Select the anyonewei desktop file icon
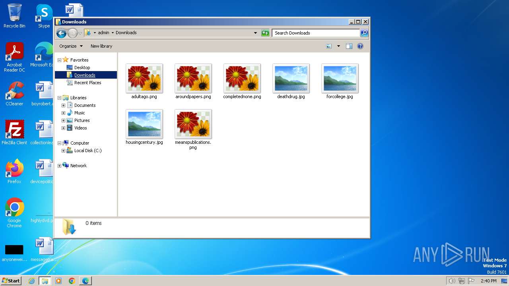 tap(14, 252)
